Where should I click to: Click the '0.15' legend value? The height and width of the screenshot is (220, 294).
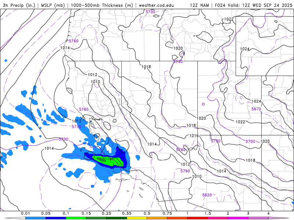click(x=86, y=213)
